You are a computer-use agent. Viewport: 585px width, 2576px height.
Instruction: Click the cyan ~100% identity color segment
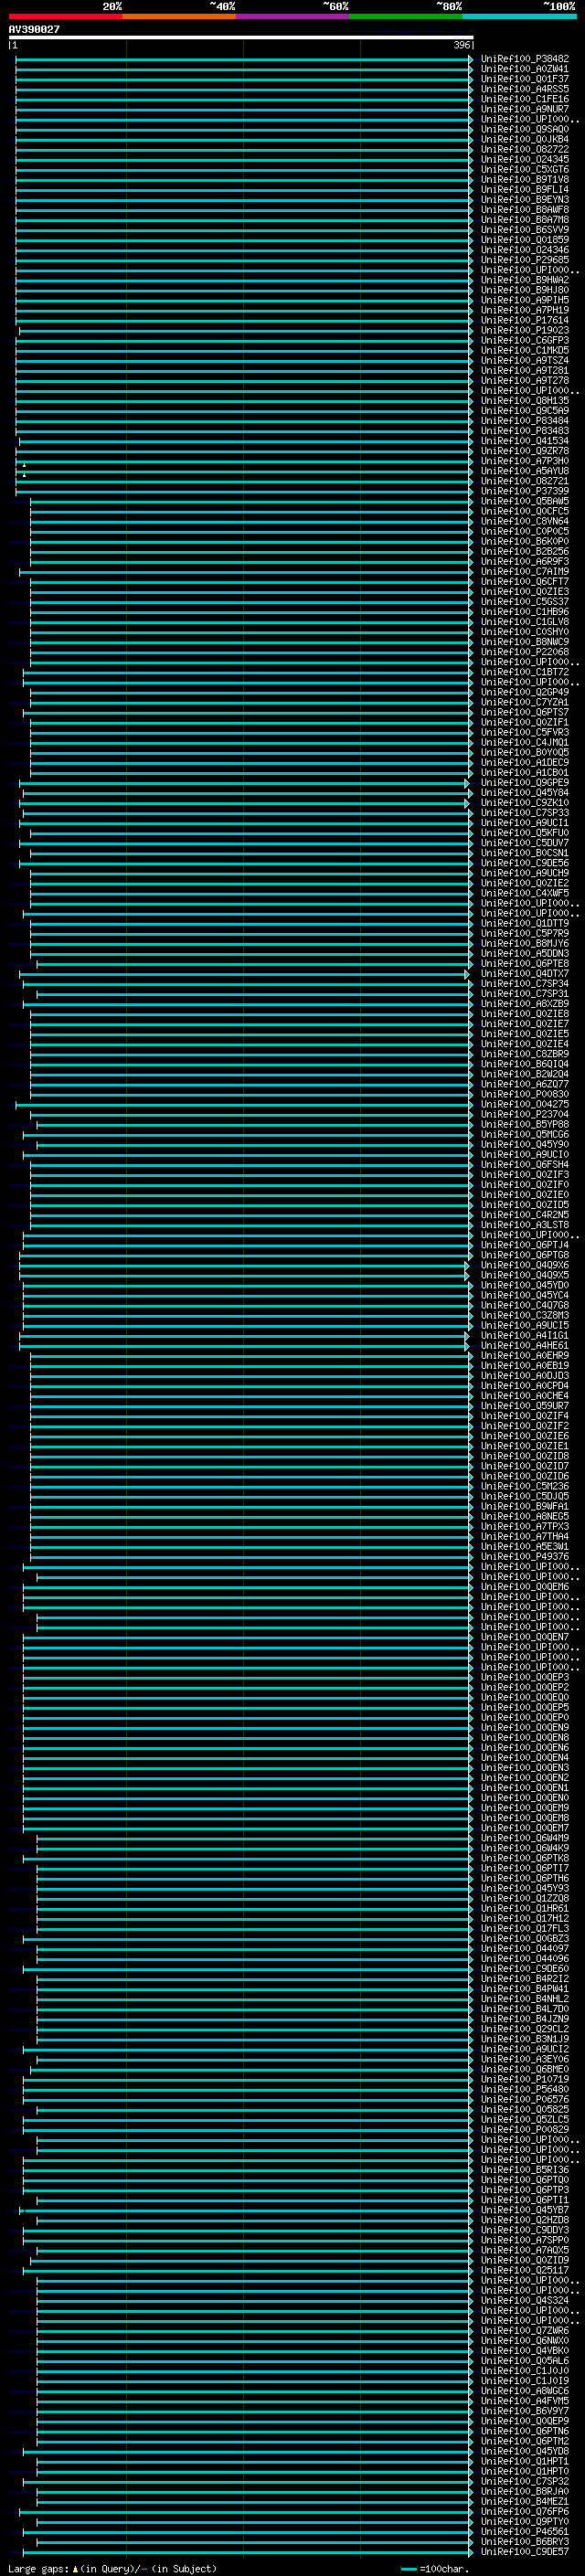click(519, 16)
